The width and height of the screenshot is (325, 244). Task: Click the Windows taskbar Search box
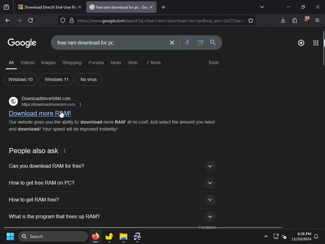click(53, 236)
